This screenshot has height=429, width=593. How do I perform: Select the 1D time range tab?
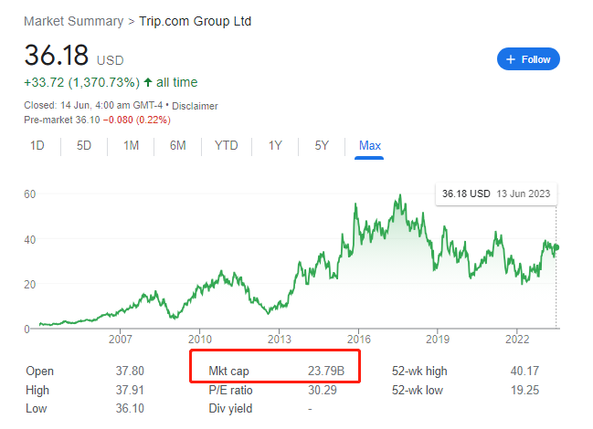click(x=37, y=145)
